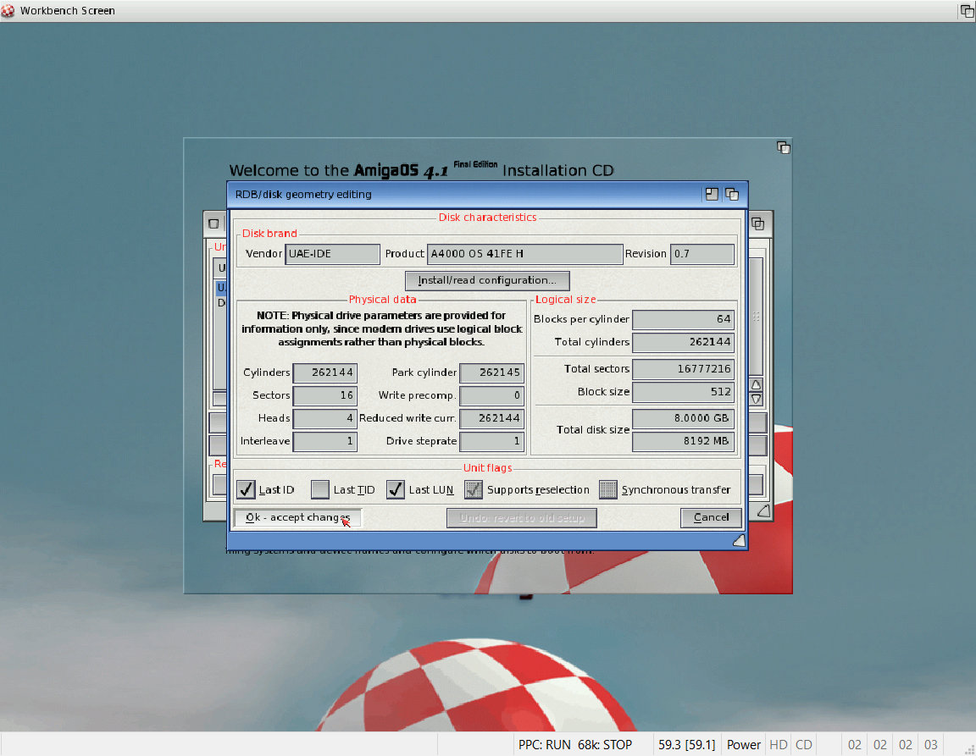Image resolution: width=976 pixels, height=756 pixels.
Task: Click the Heads field showing 4
Action: coord(325,418)
